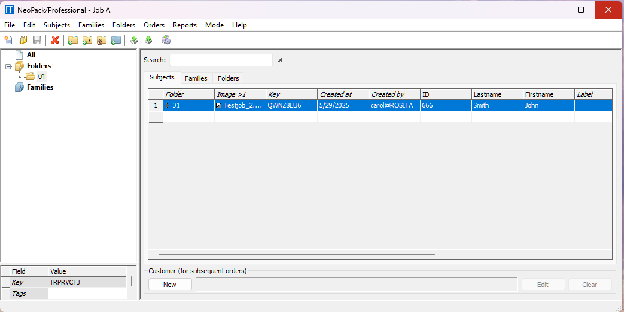The width and height of the screenshot is (624, 312).
Task: Click the Testjob_2 image cell
Action: 241,105
